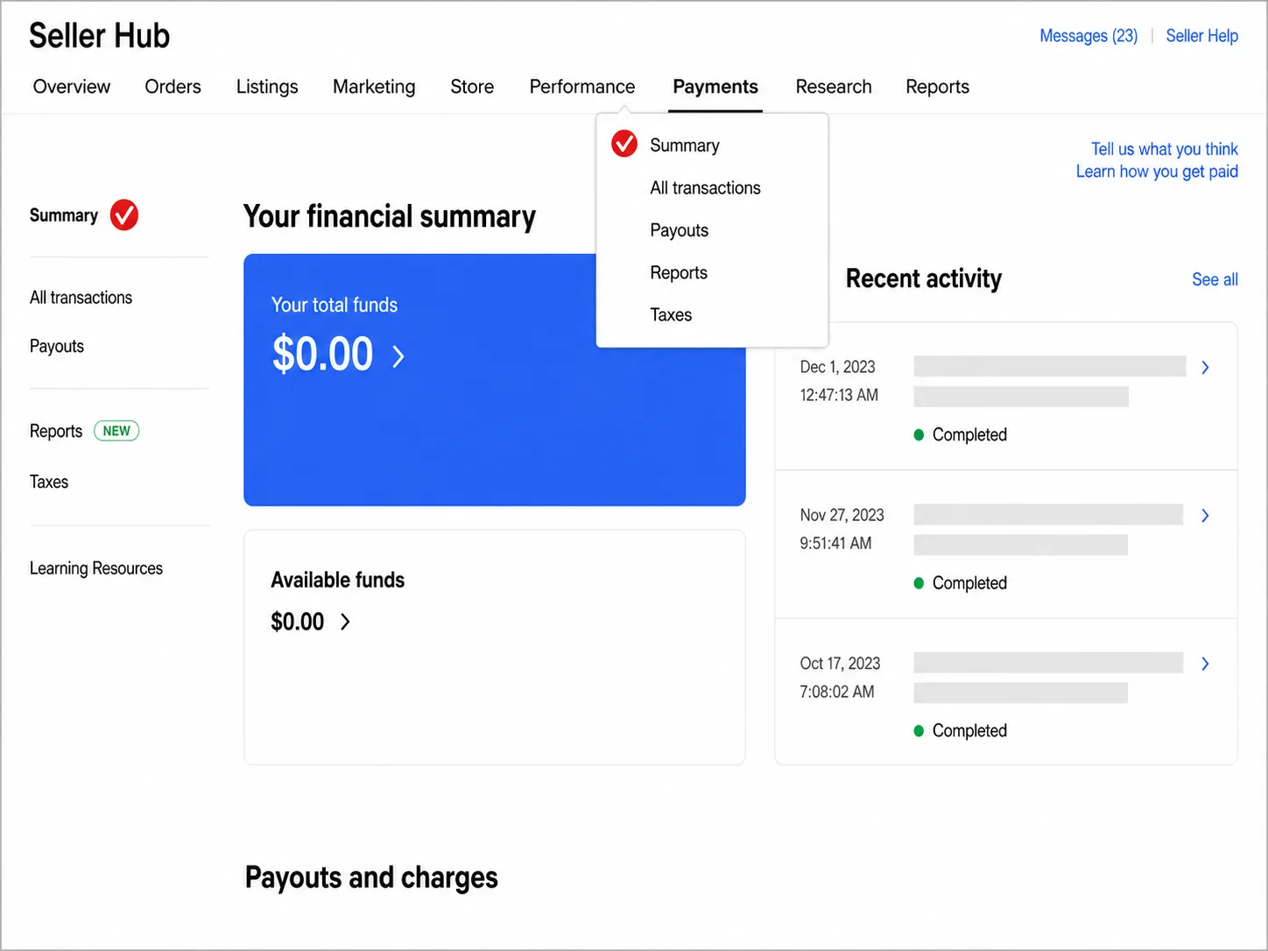Expand the Dec 1, 2023 activity chevron
The image size is (1268, 951).
(x=1205, y=367)
